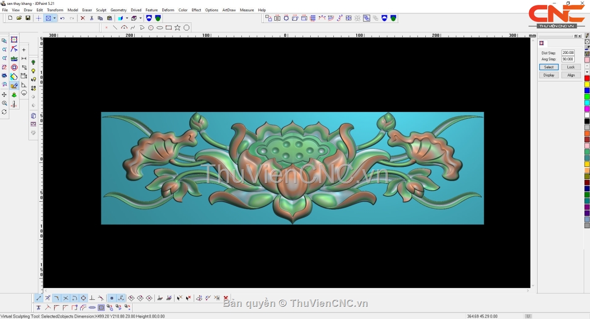Click the red X delete icon
The height and width of the screenshot is (319, 590).
(83, 18)
